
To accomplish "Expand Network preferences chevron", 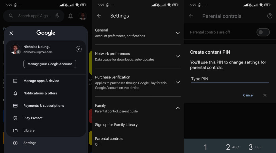I will click(178, 57).
